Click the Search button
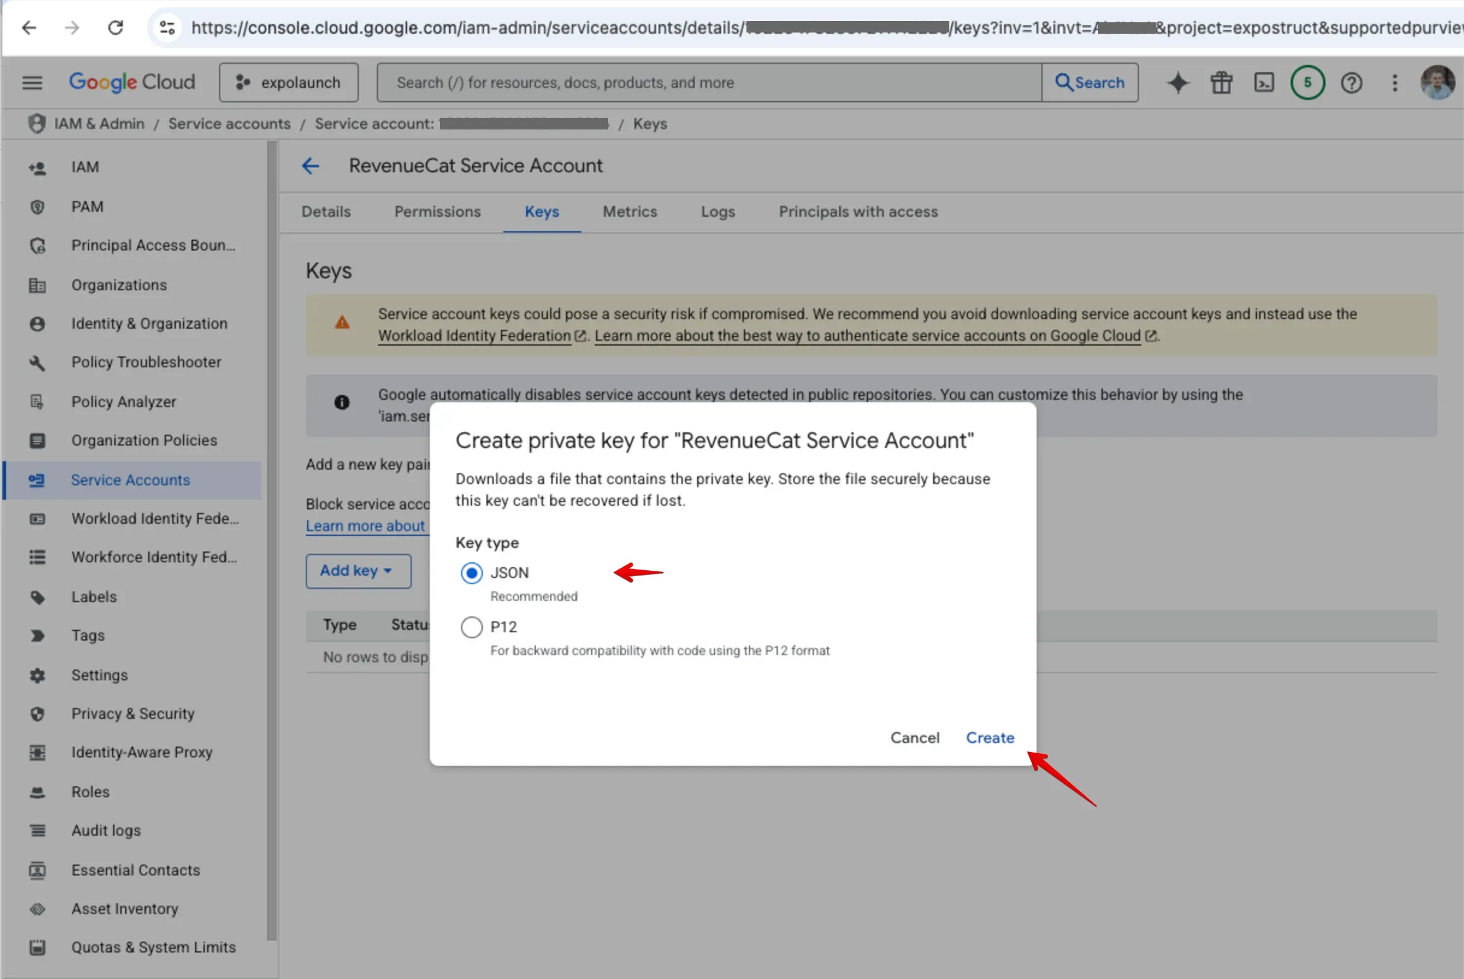Image resolution: width=1464 pixels, height=979 pixels. point(1090,82)
